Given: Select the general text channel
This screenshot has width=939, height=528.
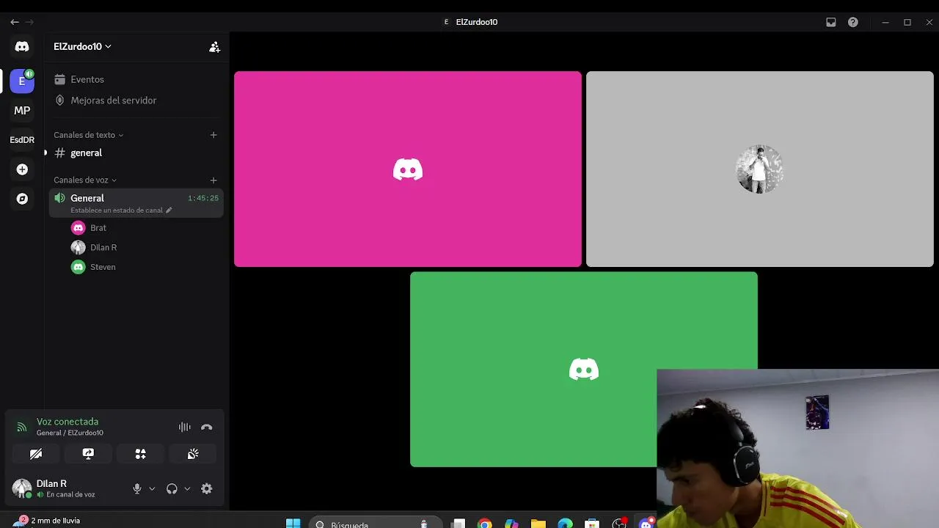Looking at the screenshot, I should point(136,153).
